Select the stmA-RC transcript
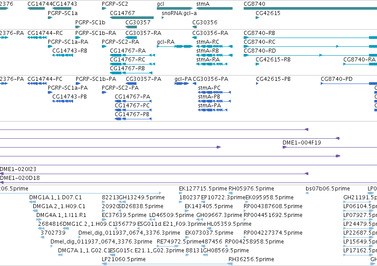 [214, 46]
